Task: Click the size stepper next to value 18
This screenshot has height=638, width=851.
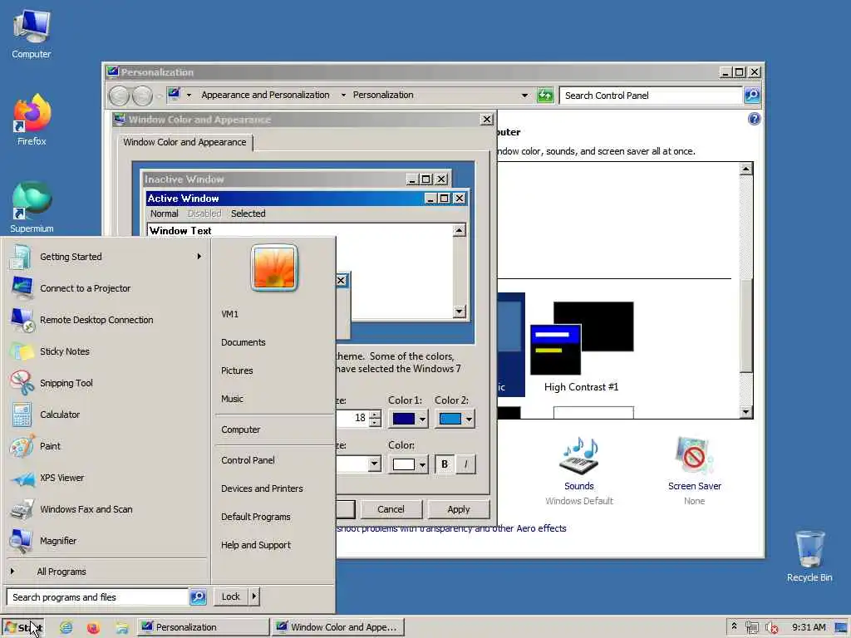Action: (x=375, y=419)
